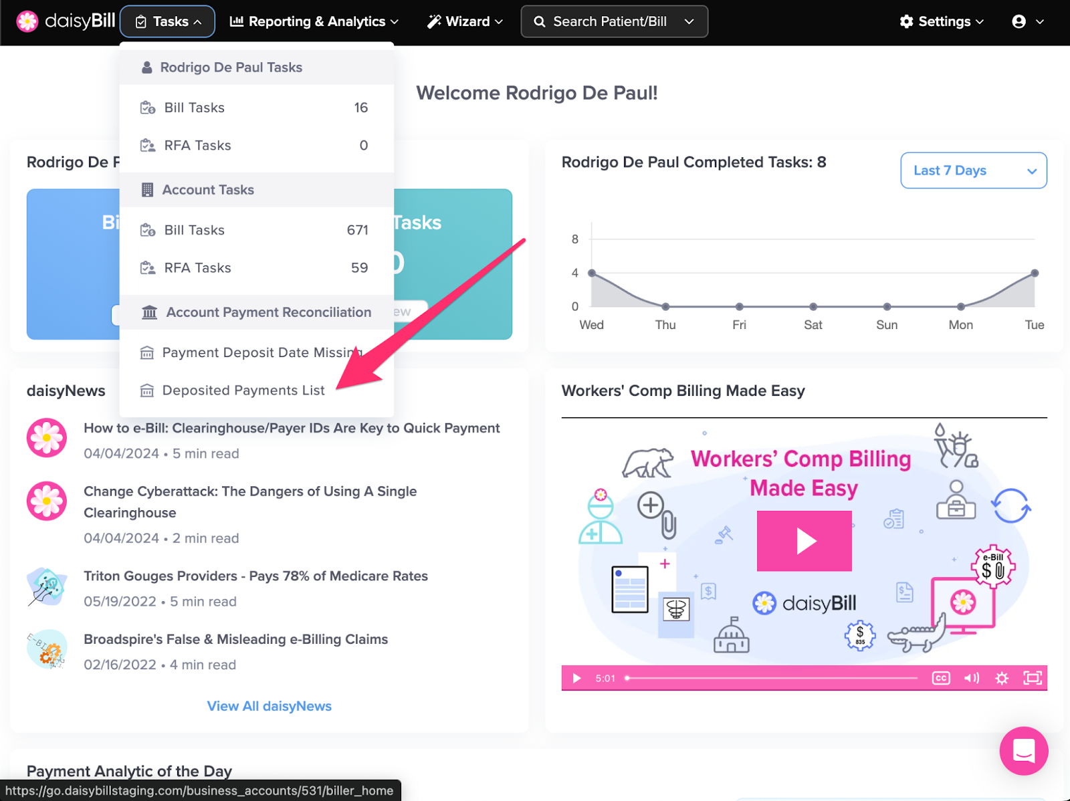This screenshot has width=1070, height=801.
Task: Open Broadspire's False & Misleading article
Action: tap(235, 639)
